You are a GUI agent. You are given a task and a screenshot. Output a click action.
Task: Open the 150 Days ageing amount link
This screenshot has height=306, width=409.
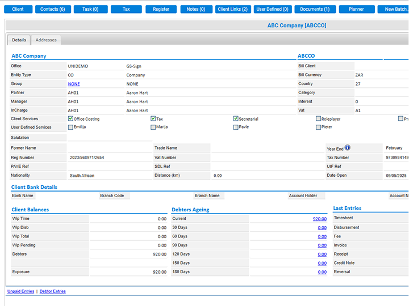(x=322, y=263)
